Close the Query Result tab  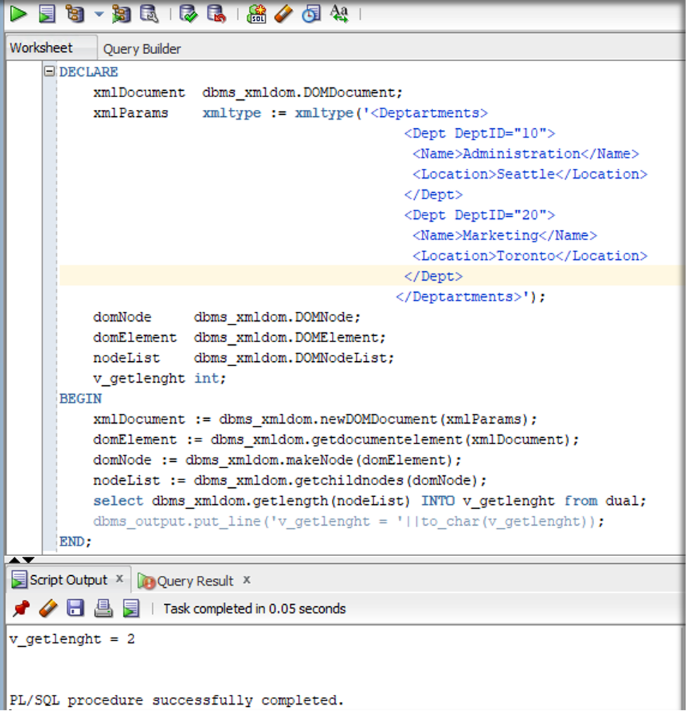tap(247, 580)
